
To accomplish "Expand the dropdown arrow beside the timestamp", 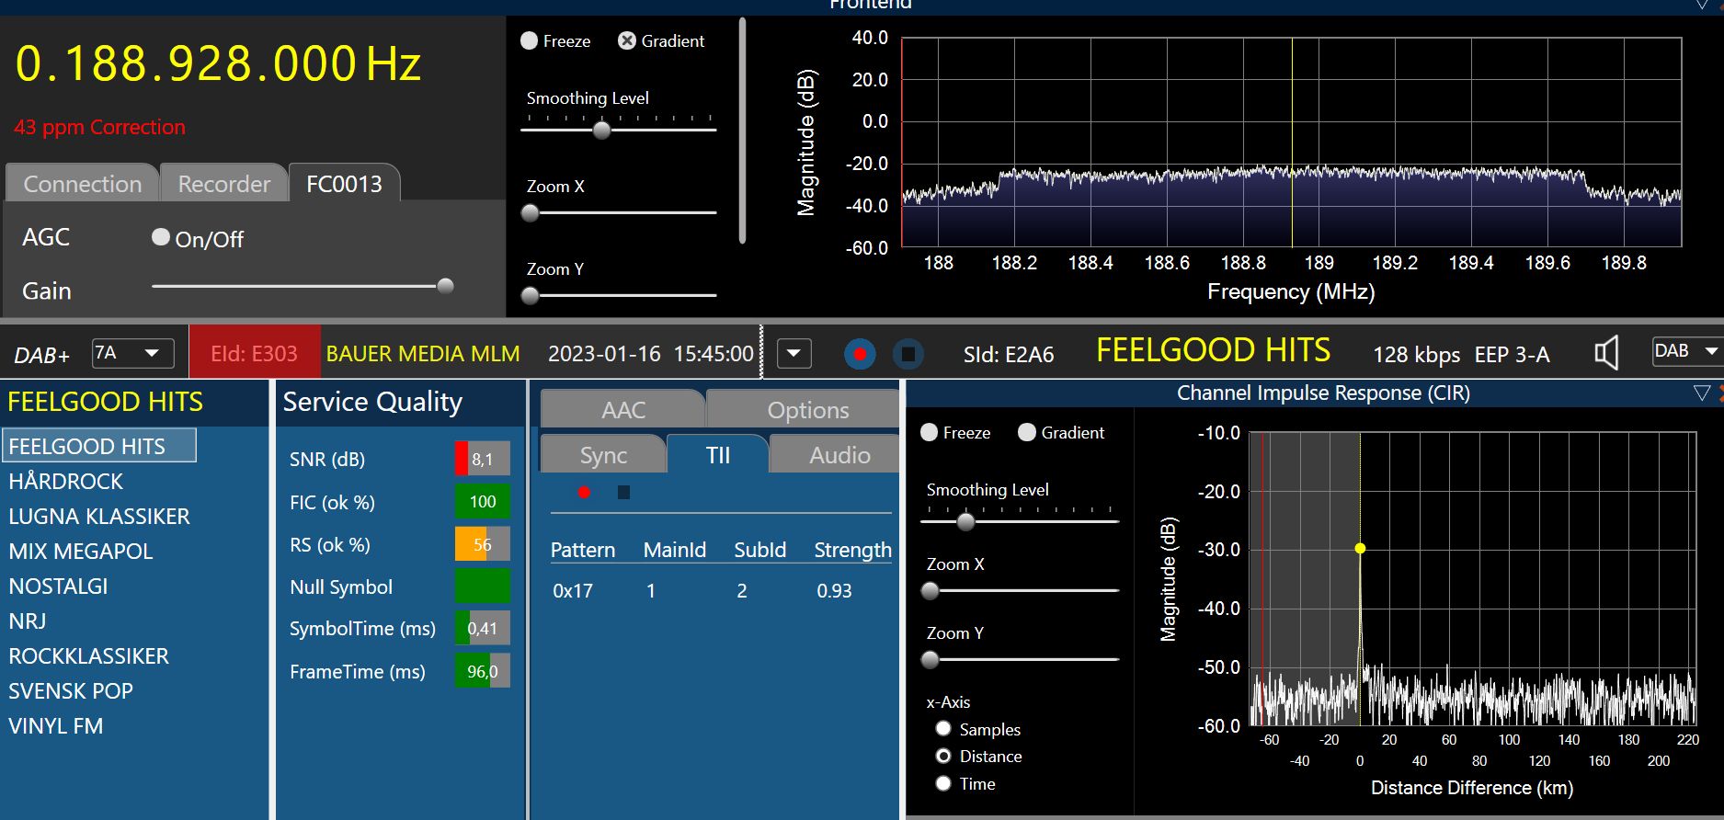I will click(x=793, y=354).
